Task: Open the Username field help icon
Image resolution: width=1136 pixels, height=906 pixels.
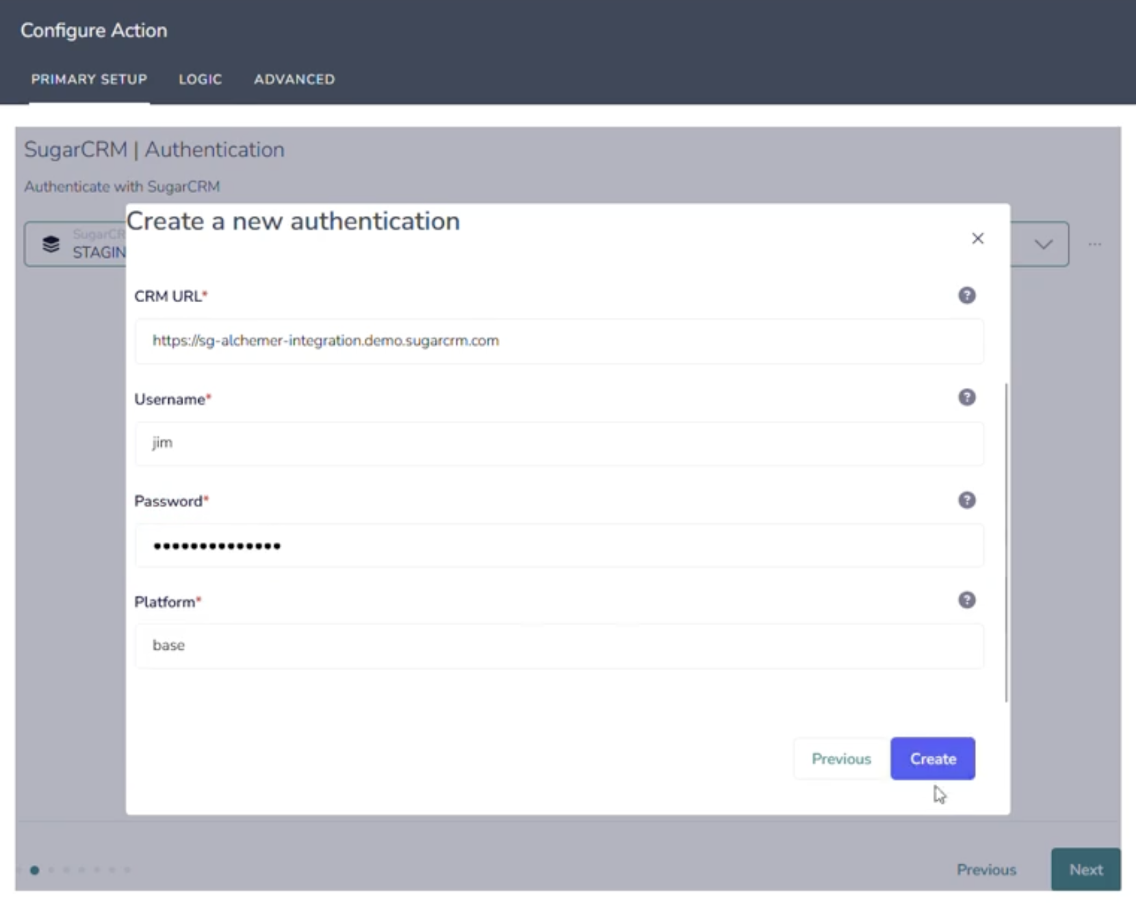Action: [966, 398]
